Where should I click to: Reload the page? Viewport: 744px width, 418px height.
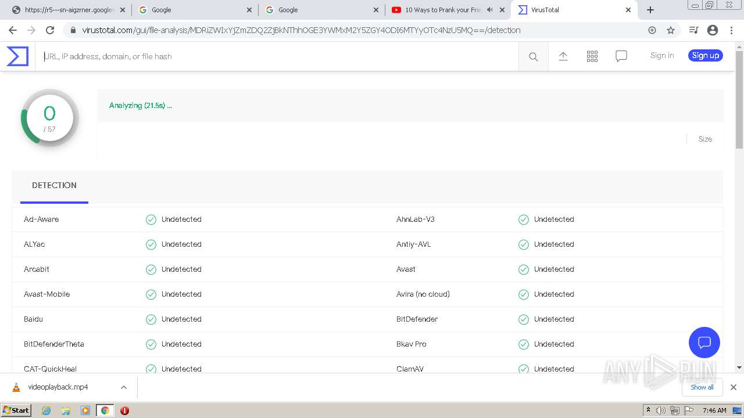point(50,30)
